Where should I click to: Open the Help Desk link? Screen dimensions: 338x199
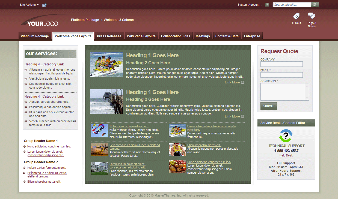click(286, 155)
